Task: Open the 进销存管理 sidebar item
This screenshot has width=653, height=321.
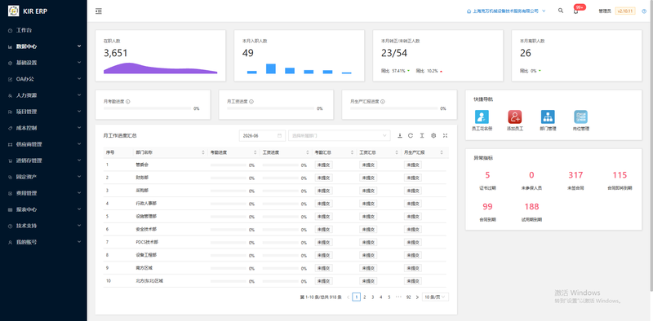Action: click(x=44, y=160)
